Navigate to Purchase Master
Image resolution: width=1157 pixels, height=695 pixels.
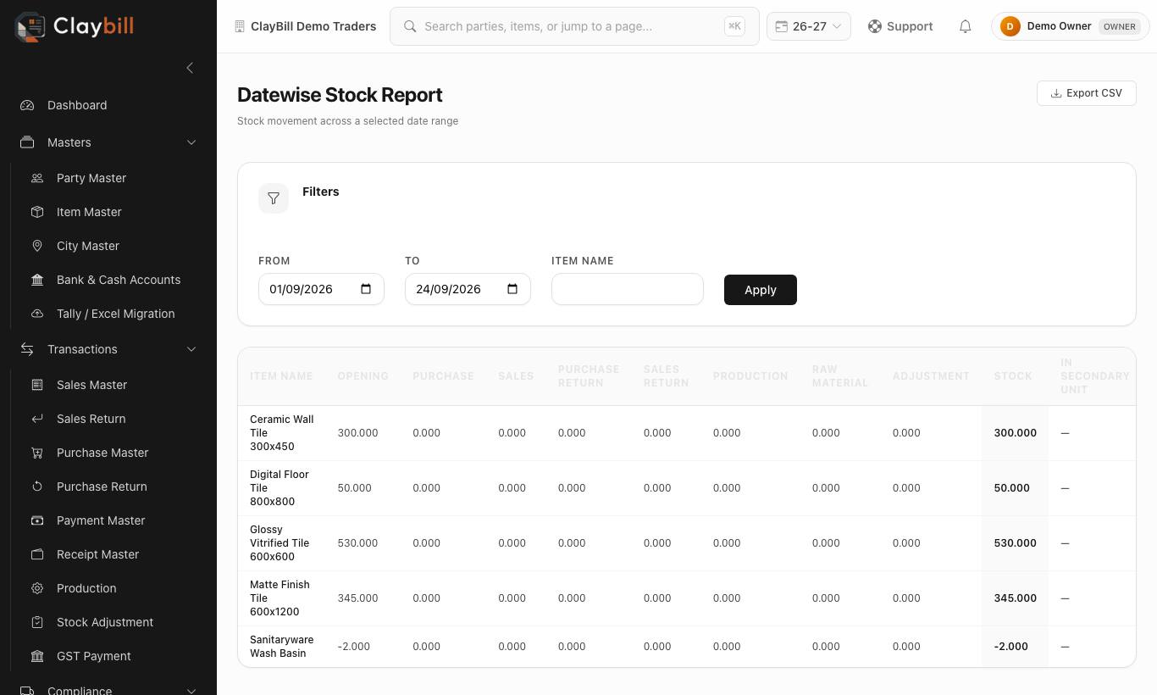(x=102, y=453)
